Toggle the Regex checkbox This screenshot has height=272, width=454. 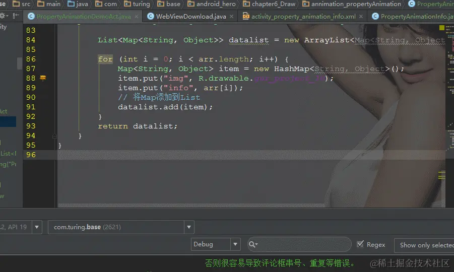[360, 244]
